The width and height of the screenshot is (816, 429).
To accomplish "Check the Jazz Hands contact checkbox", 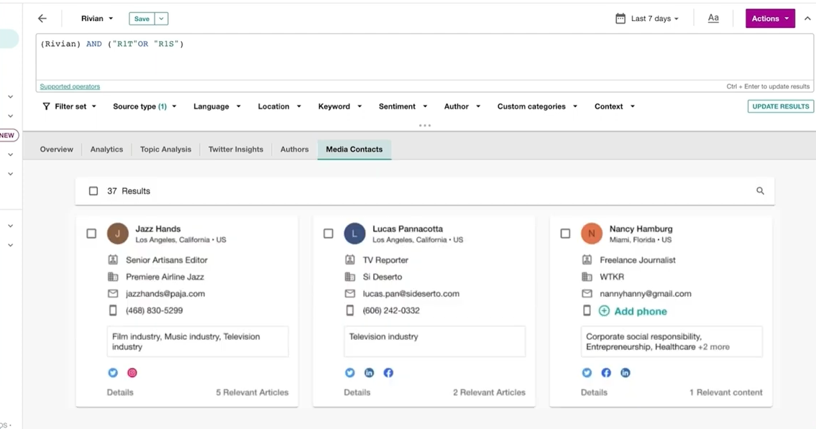I will click(x=91, y=234).
